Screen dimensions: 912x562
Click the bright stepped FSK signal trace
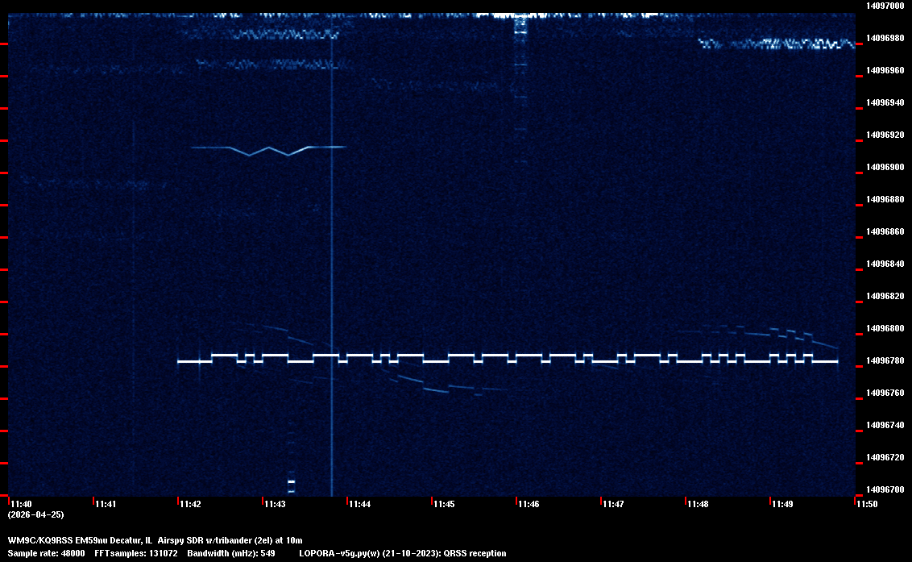tap(508, 358)
